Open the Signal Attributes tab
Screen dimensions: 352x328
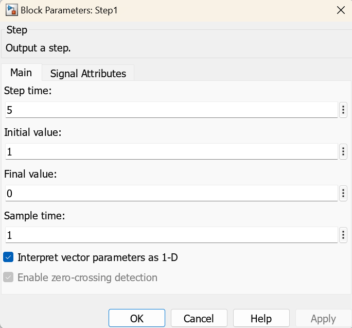(x=88, y=74)
